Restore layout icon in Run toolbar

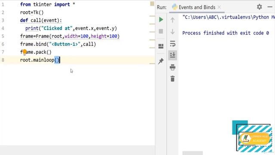click(x=161, y=46)
